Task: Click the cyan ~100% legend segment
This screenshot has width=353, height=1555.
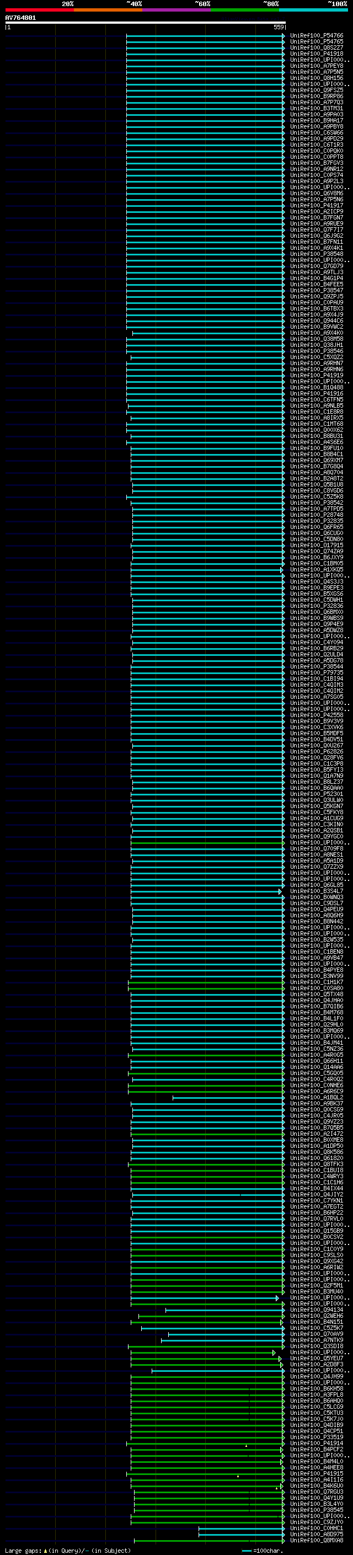Action: (313, 10)
